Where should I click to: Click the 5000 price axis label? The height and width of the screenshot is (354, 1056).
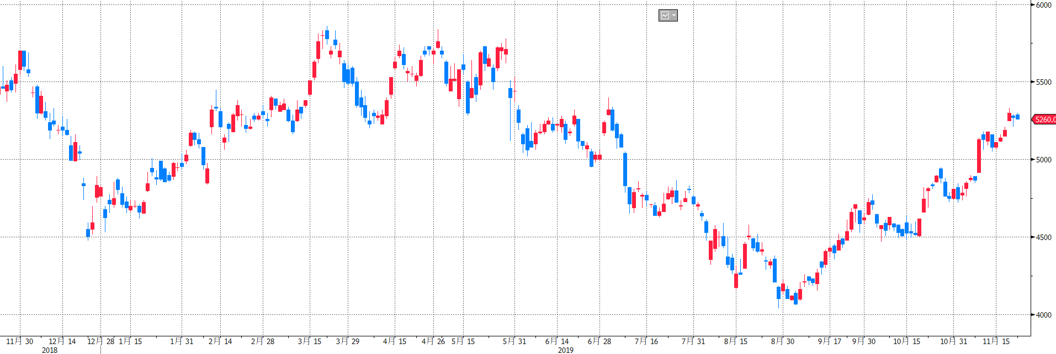point(1043,160)
